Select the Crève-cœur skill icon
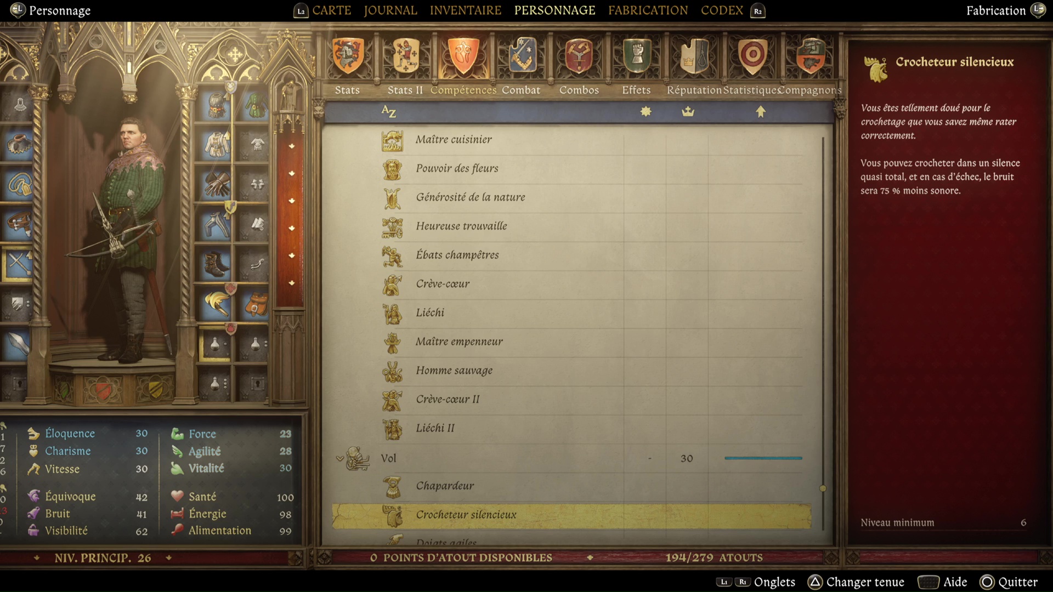 (x=393, y=283)
